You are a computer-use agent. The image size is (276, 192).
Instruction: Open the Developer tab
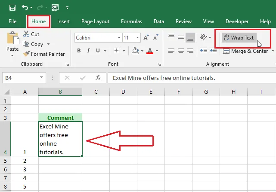[x=237, y=21]
